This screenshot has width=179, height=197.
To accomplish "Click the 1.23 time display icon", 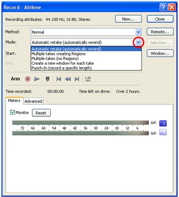I will pos(88,79).
